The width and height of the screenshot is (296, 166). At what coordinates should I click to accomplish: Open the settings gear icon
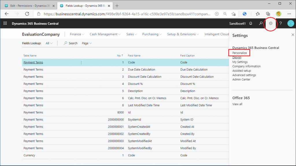point(271,23)
